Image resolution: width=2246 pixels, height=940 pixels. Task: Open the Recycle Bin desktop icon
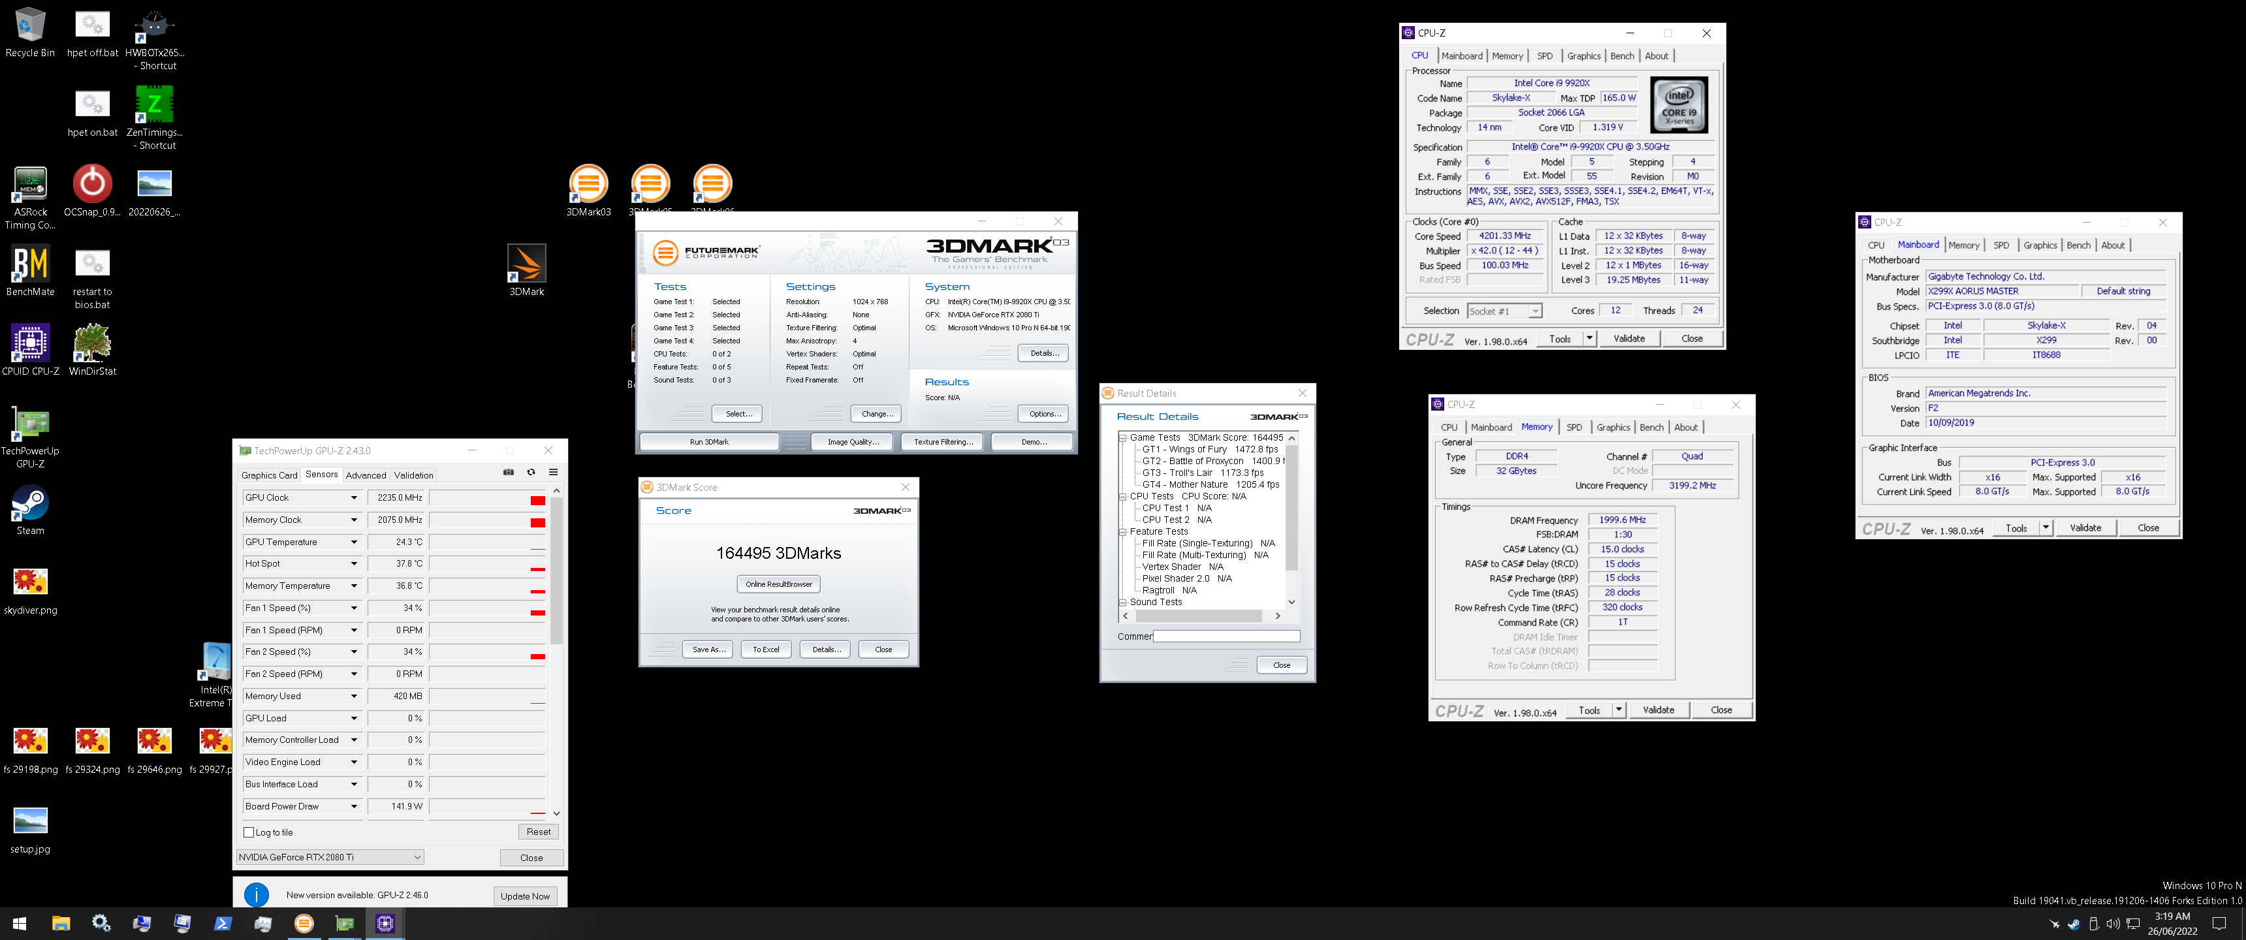[x=29, y=33]
